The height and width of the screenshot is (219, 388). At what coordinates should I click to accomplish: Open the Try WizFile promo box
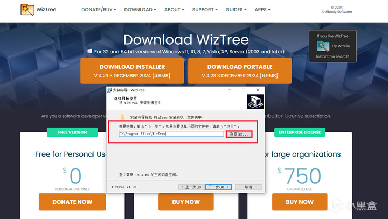click(x=332, y=46)
